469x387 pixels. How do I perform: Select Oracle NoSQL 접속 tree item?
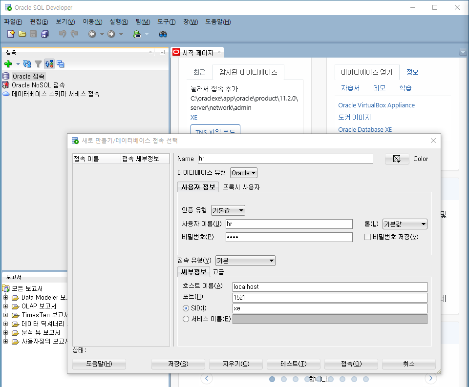click(x=38, y=85)
